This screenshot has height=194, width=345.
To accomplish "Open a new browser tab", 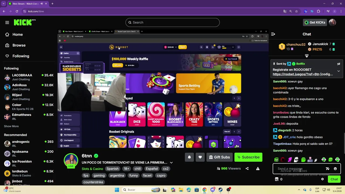I will coord(52,4).
